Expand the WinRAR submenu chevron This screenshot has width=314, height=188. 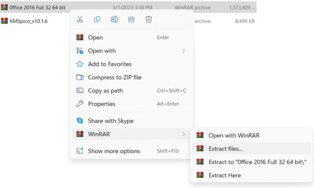tap(183, 134)
